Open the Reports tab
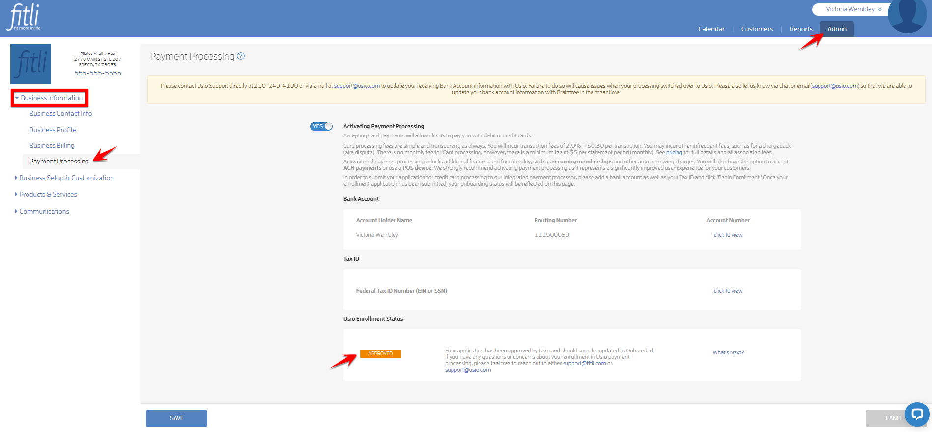Viewport: 932px width, 432px height. [x=801, y=29]
